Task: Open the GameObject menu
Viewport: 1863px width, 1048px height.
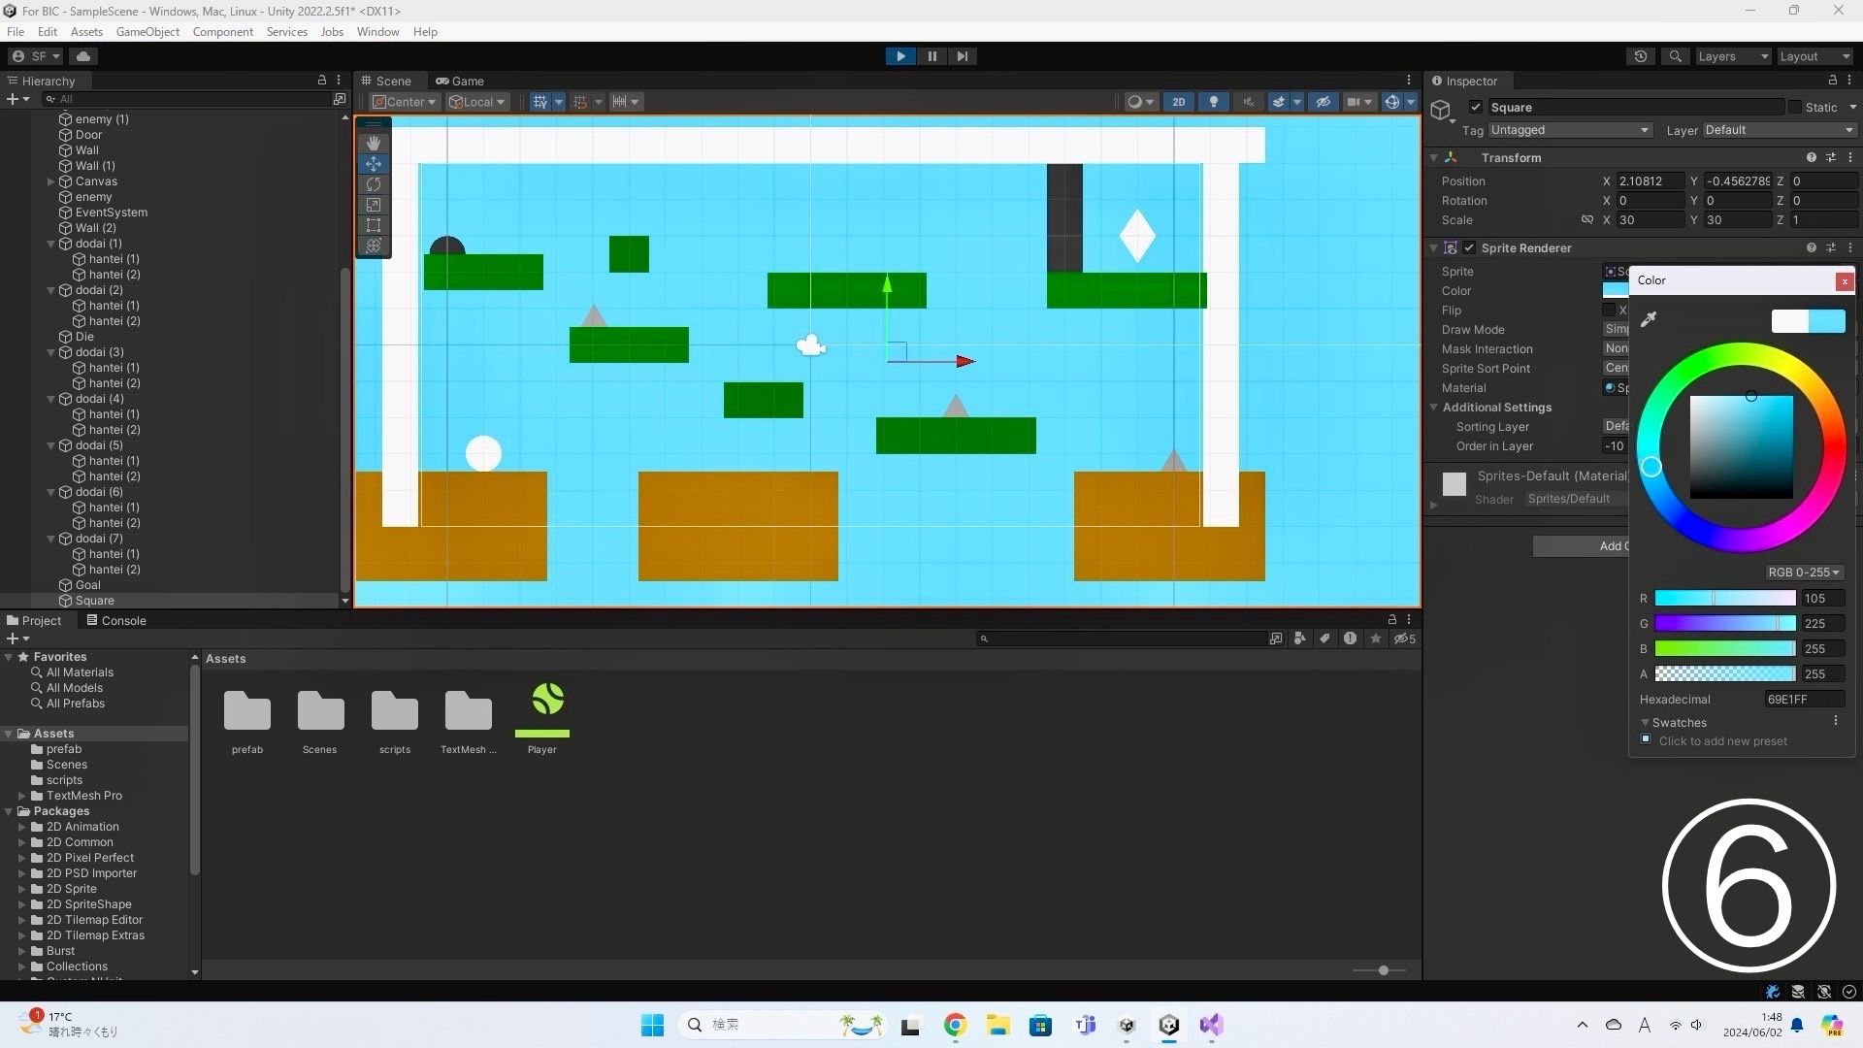Action: point(147,32)
